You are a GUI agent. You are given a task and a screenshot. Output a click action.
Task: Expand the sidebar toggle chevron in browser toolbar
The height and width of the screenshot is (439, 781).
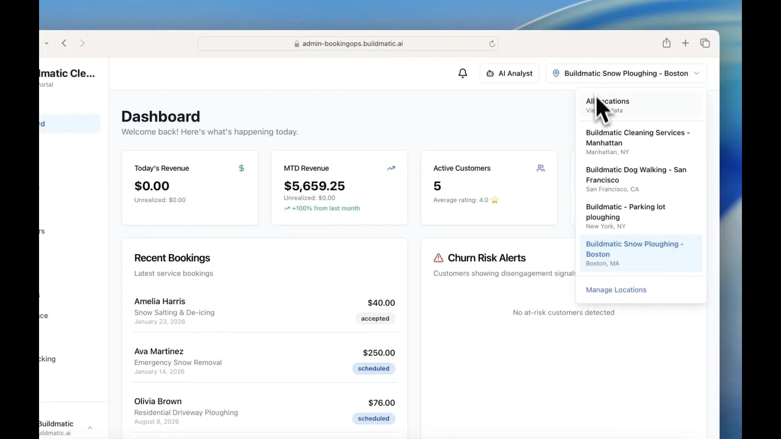(46, 43)
